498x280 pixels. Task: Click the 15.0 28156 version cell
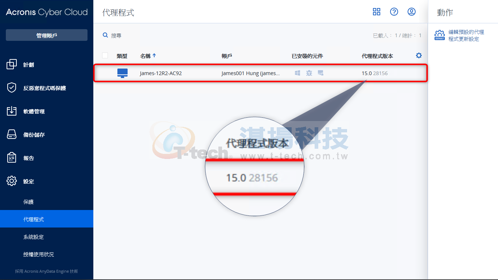(375, 73)
